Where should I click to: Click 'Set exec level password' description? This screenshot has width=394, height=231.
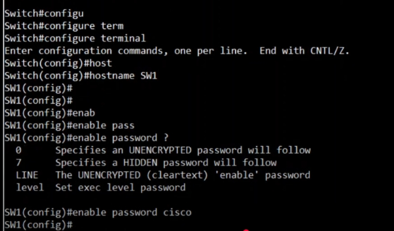[120, 188]
